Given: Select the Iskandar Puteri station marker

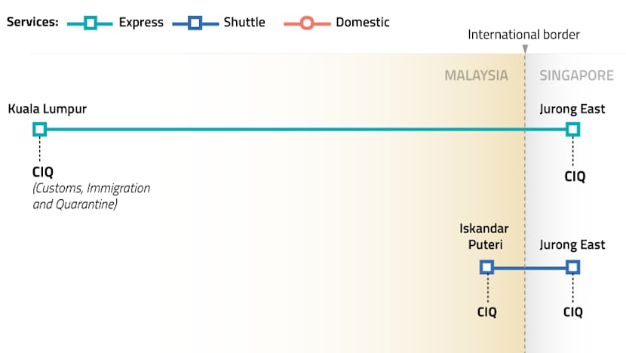Looking at the screenshot, I should coord(486,267).
